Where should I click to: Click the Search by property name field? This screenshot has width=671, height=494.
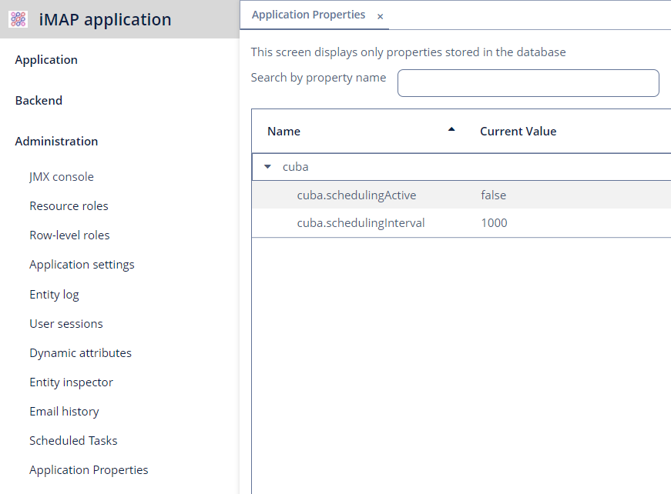[528, 83]
